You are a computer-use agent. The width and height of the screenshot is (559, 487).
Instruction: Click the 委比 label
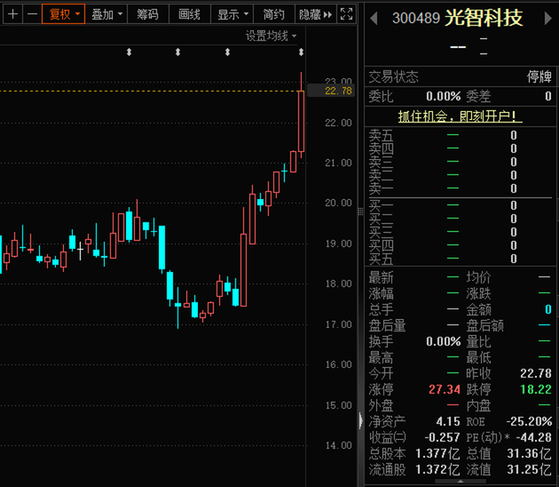pyautogui.click(x=381, y=96)
